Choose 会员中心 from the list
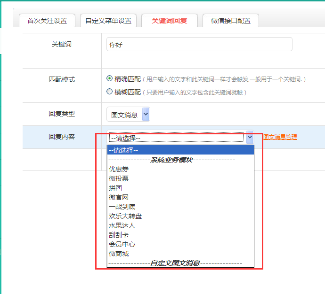This screenshot has width=325, height=294. tap(122, 244)
